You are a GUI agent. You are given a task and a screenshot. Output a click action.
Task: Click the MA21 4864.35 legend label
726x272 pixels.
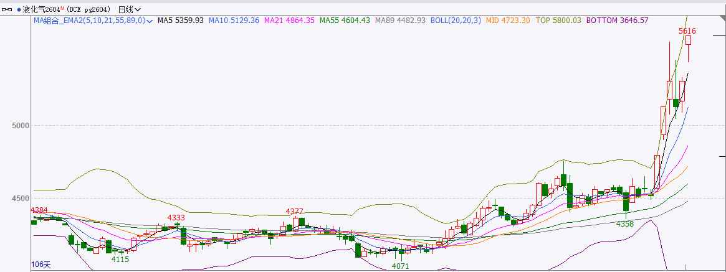click(289, 21)
